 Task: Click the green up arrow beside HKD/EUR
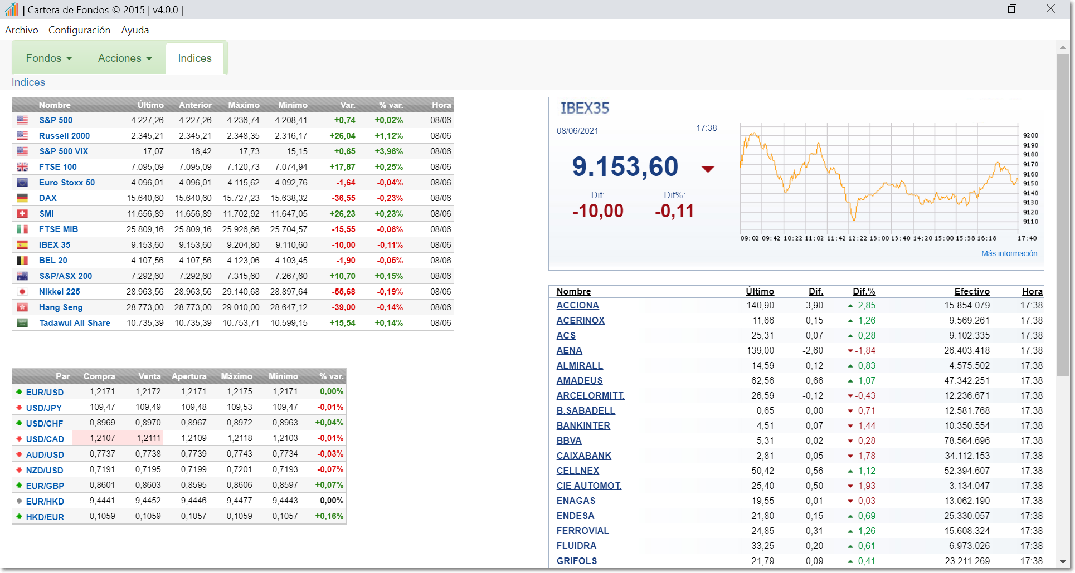(20, 517)
